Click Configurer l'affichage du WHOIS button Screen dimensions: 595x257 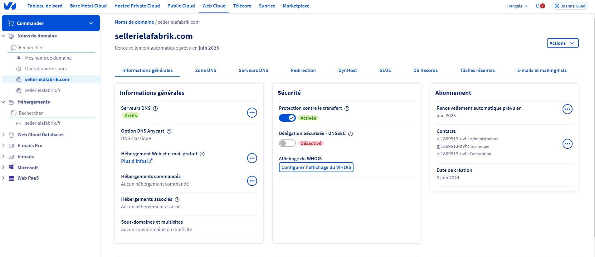coord(316,167)
